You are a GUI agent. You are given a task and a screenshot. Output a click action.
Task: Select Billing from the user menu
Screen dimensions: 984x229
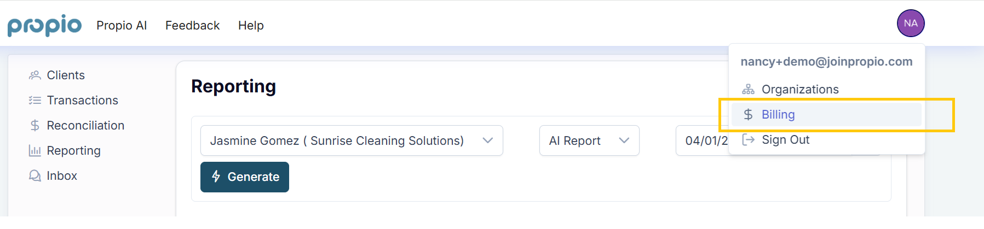point(826,115)
